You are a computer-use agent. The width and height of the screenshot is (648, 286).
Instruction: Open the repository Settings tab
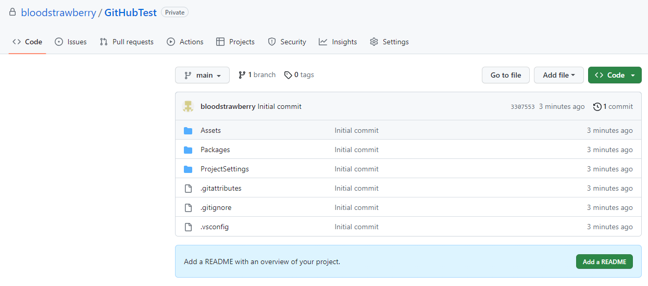(x=389, y=42)
